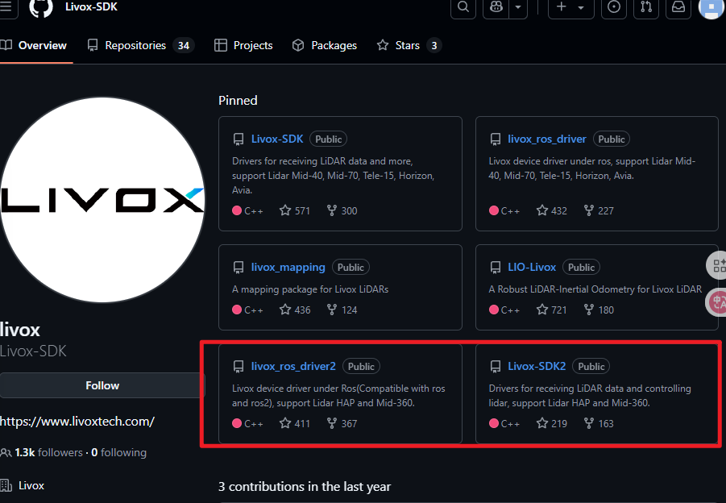Click the Livox profile avatar image
The image size is (726, 503).
pos(103,200)
